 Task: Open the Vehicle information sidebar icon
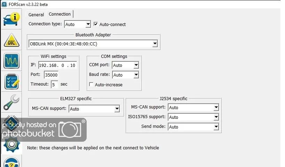pos(11,19)
